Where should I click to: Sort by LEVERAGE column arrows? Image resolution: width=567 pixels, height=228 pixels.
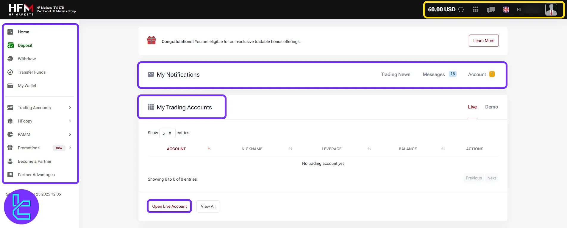pyautogui.click(x=369, y=149)
